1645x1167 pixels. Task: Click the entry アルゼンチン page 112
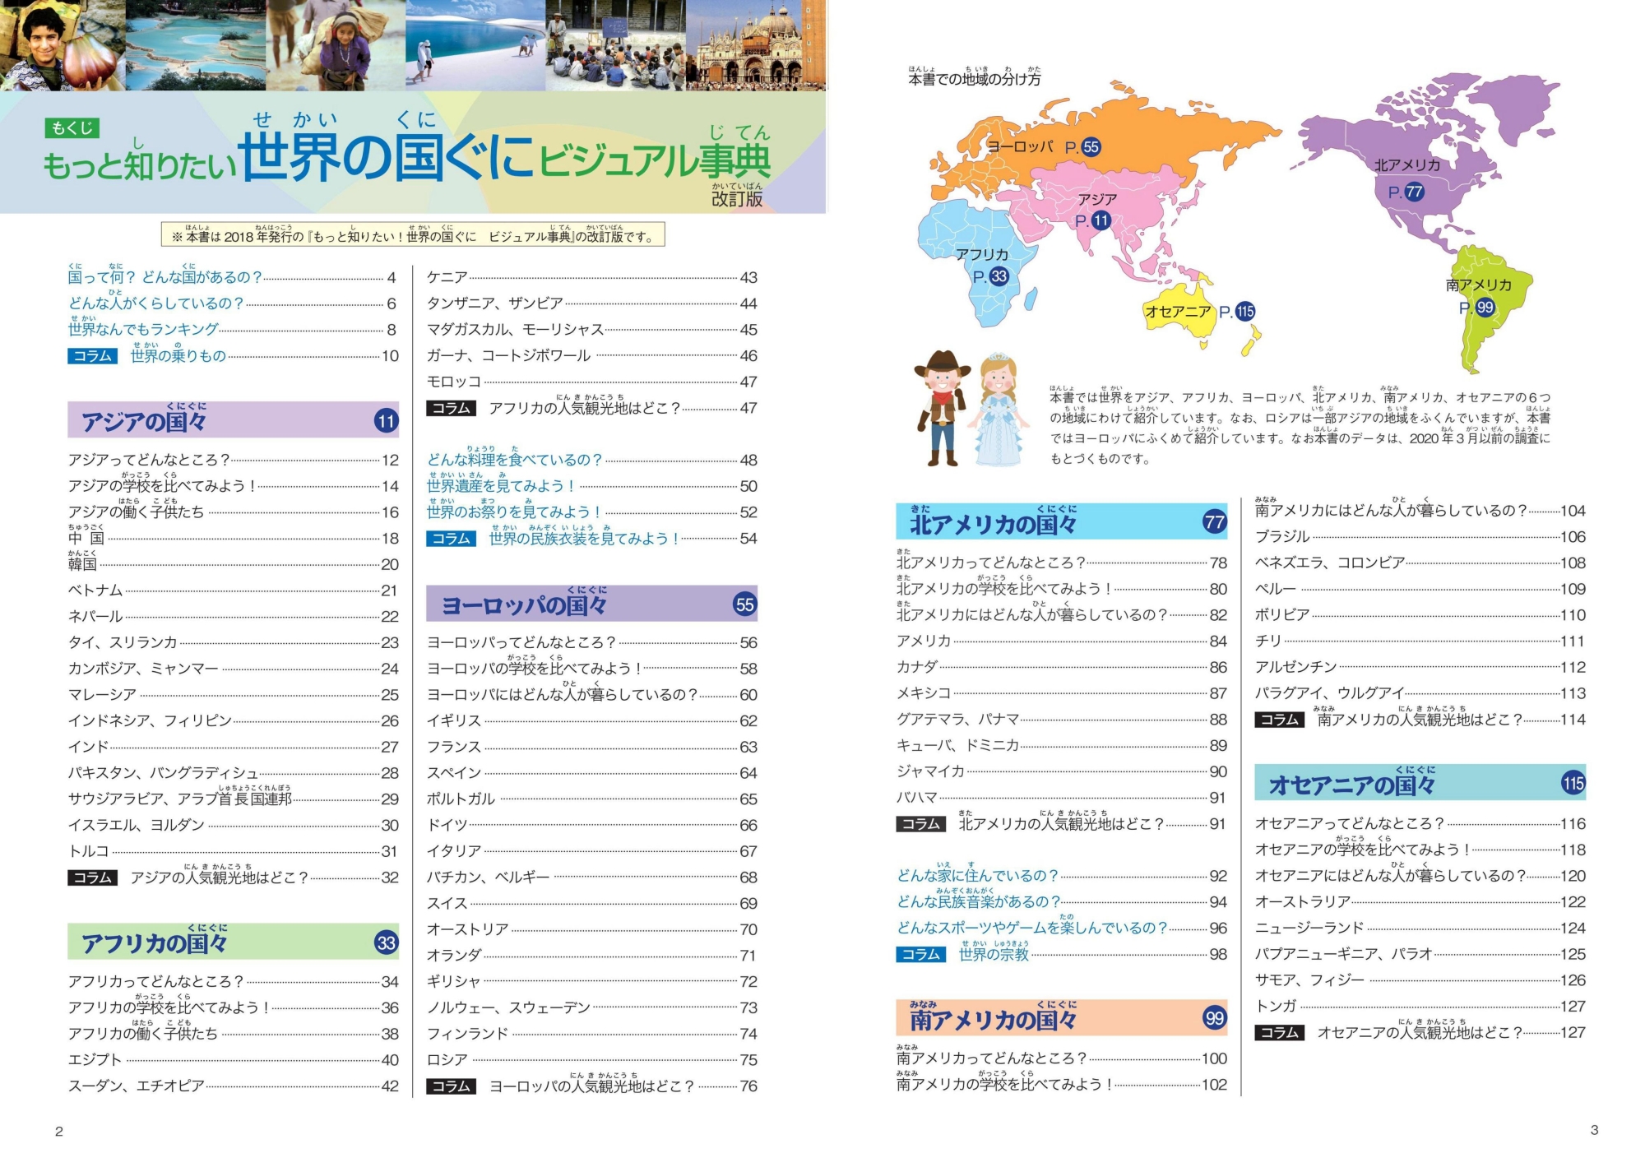point(1420,667)
